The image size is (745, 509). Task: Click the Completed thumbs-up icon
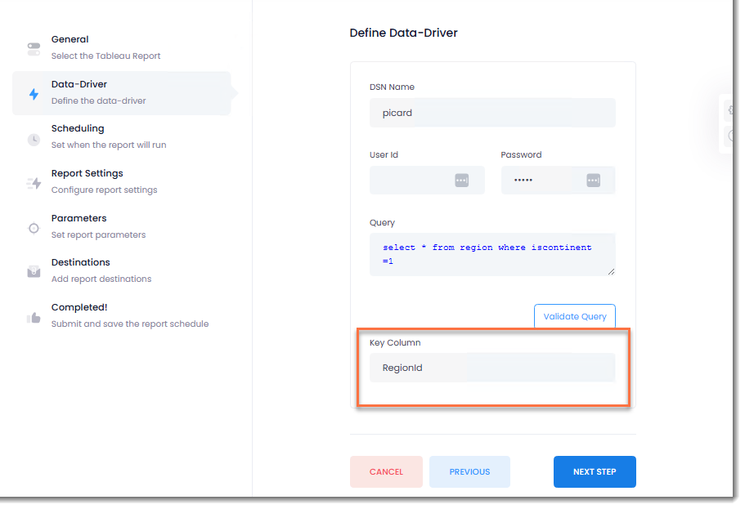pyautogui.click(x=34, y=318)
